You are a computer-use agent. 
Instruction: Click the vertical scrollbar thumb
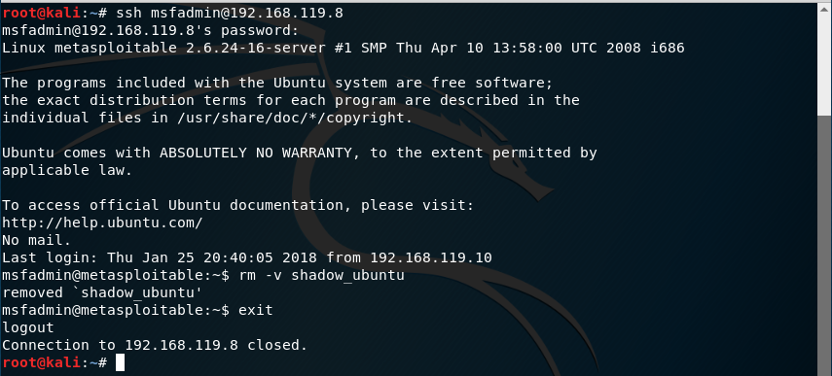[824, 58]
